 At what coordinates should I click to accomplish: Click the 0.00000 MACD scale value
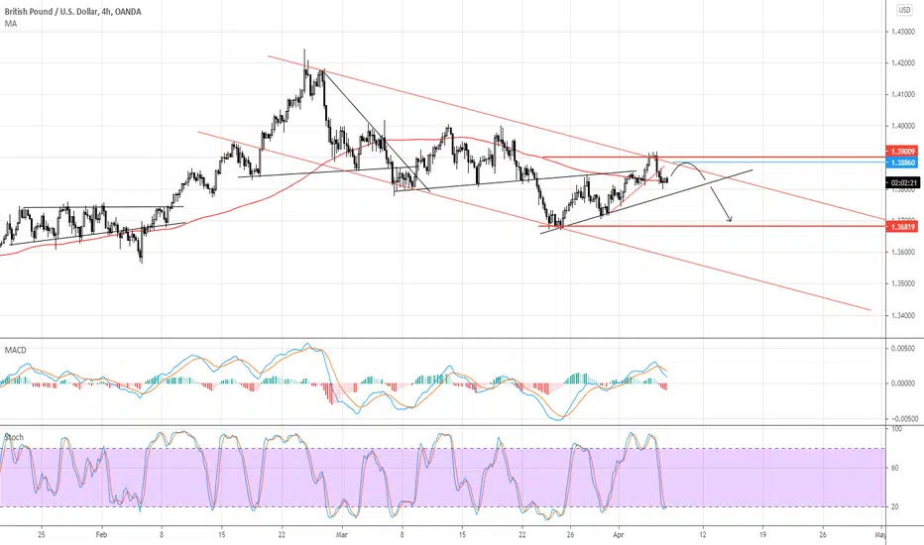[903, 383]
